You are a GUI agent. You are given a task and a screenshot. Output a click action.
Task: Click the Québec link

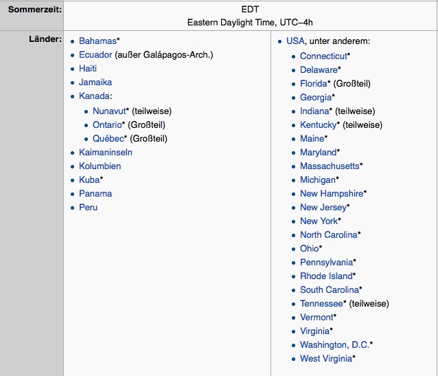tap(108, 138)
